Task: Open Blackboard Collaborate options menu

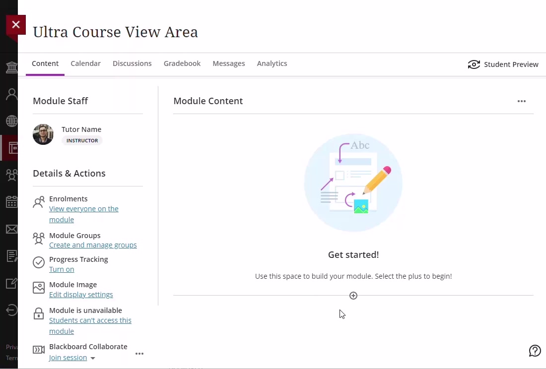Action: point(139,353)
